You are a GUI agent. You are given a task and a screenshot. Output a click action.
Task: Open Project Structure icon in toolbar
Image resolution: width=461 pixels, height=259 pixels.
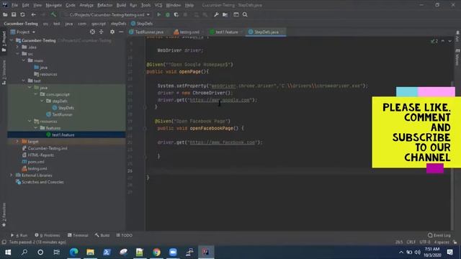(225, 14)
